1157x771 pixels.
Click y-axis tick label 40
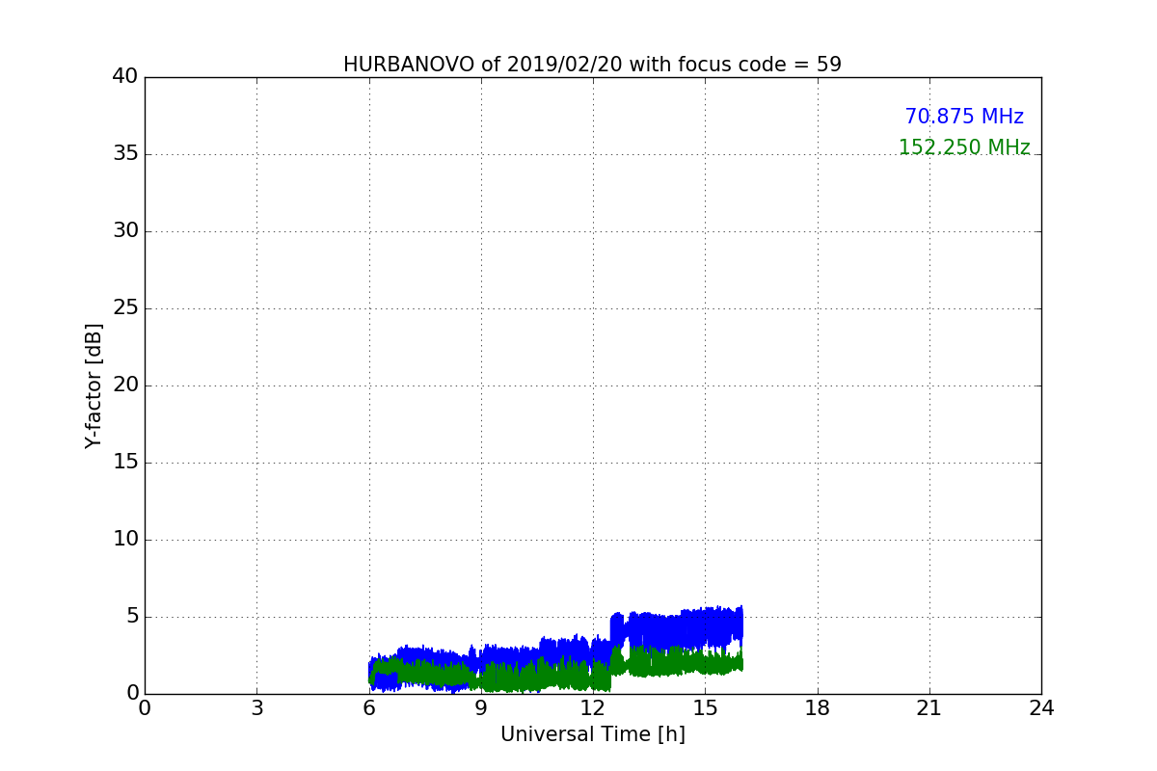125,77
